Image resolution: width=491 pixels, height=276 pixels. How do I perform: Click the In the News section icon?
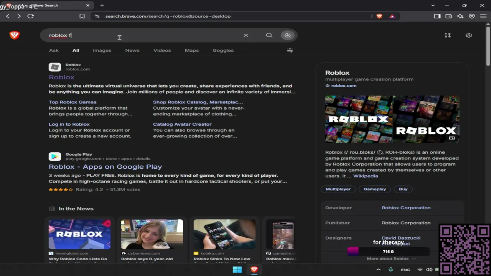pos(52,209)
